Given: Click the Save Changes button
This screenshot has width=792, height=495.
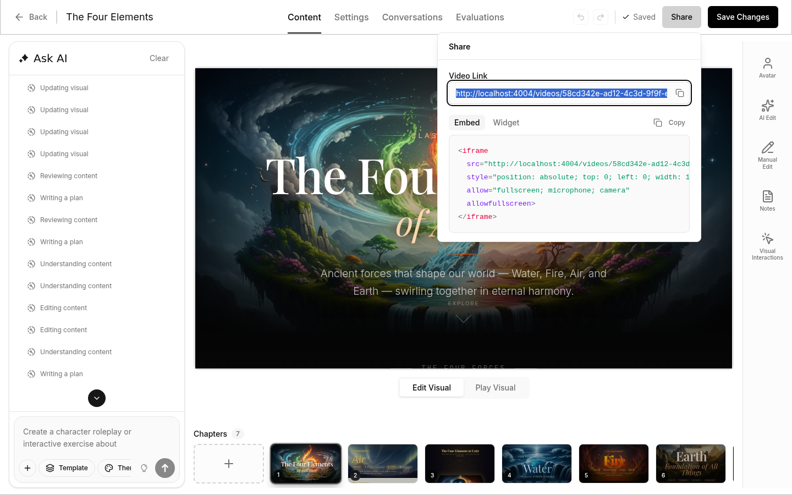Looking at the screenshot, I should point(743,17).
